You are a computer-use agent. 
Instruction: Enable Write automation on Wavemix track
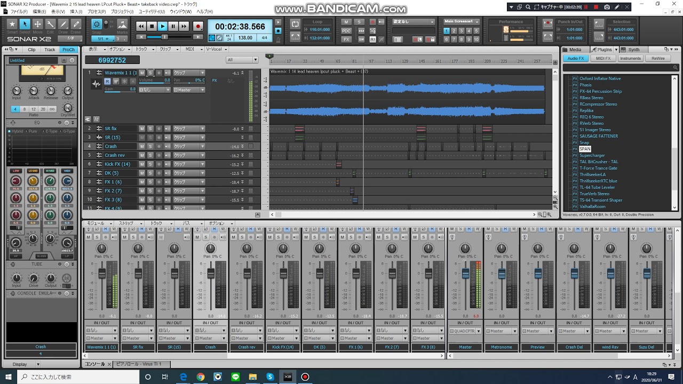[116, 81]
